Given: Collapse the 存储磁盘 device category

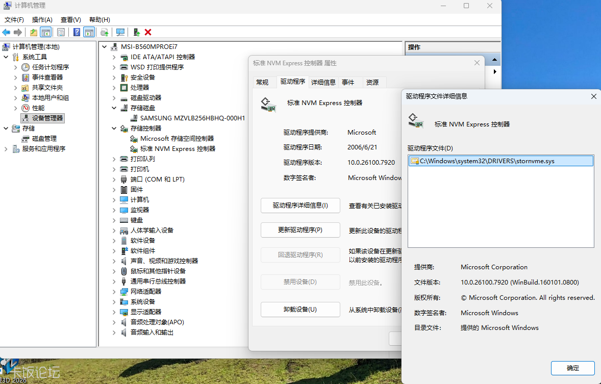Looking at the screenshot, I should tap(114, 108).
